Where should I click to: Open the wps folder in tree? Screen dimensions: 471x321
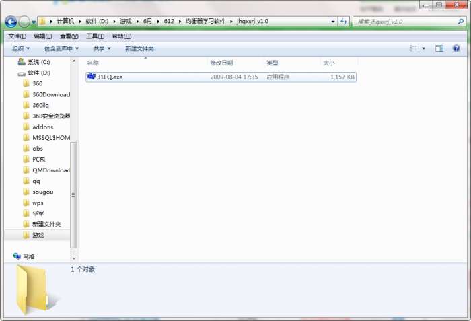[34, 203]
